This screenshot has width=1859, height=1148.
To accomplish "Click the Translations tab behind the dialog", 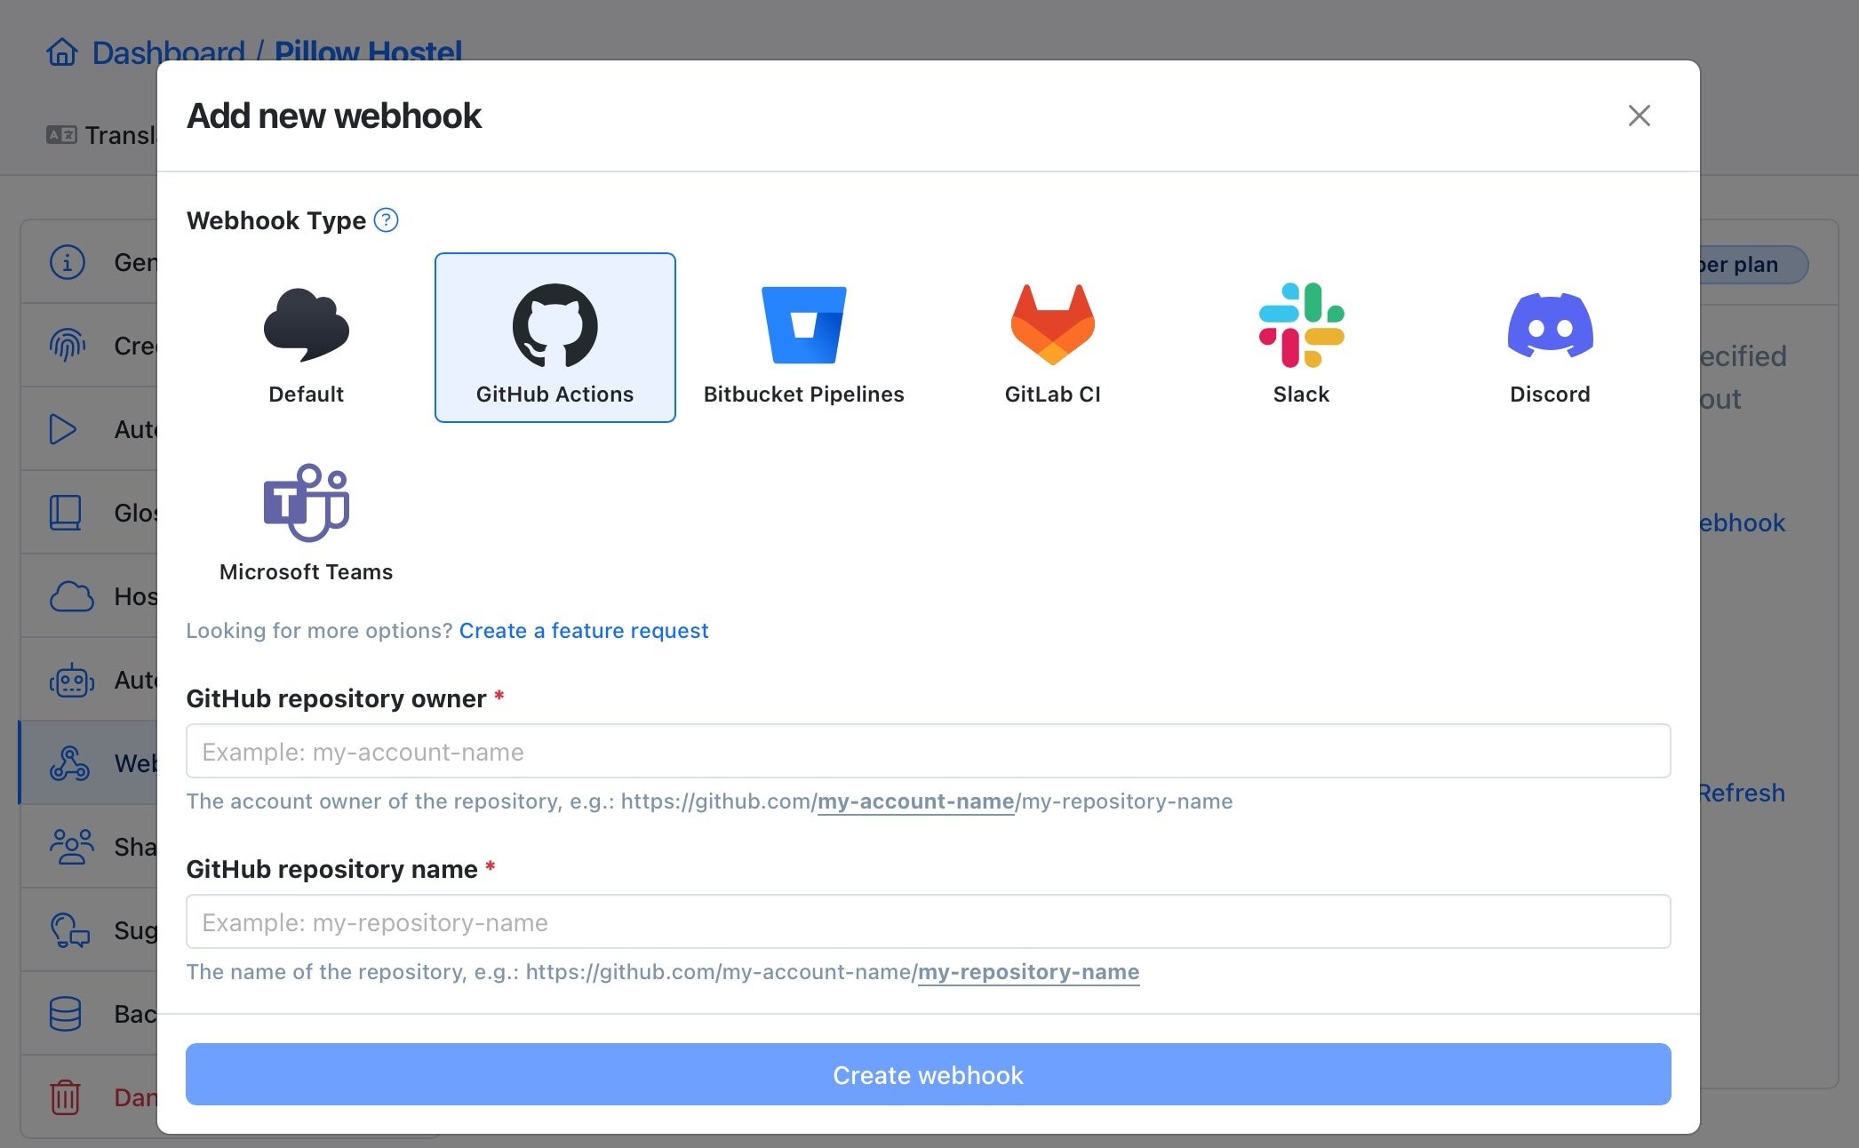I will pyautogui.click(x=100, y=135).
